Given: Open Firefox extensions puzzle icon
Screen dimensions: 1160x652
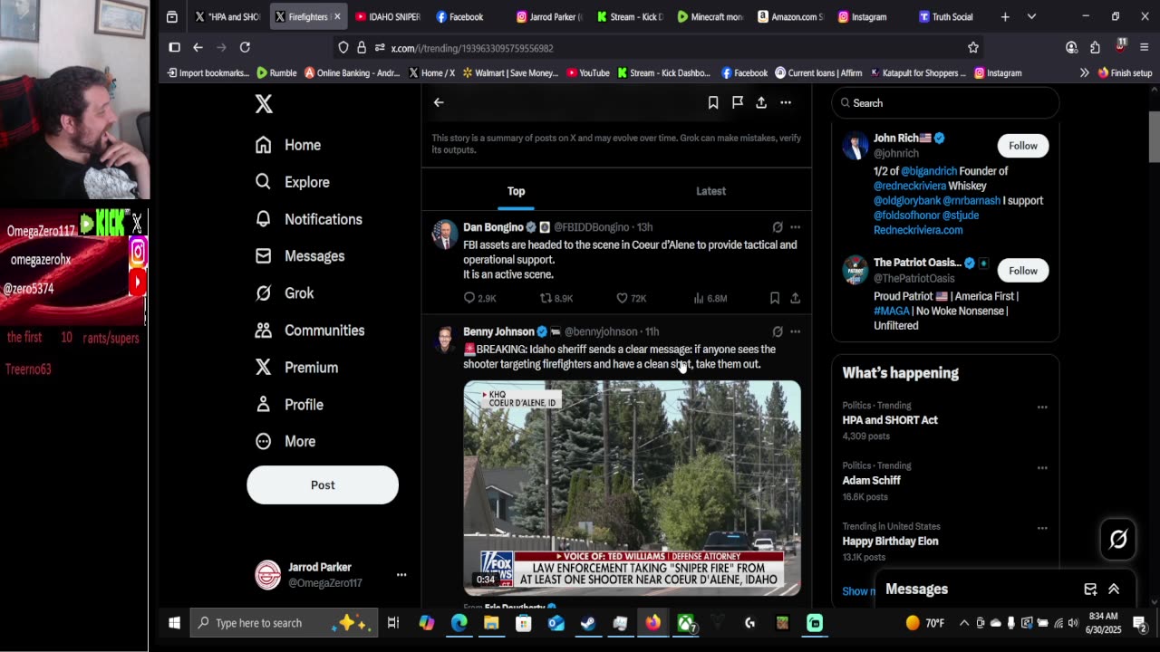Looking at the screenshot, I should pyautogui.click(x=1095, y=48).
